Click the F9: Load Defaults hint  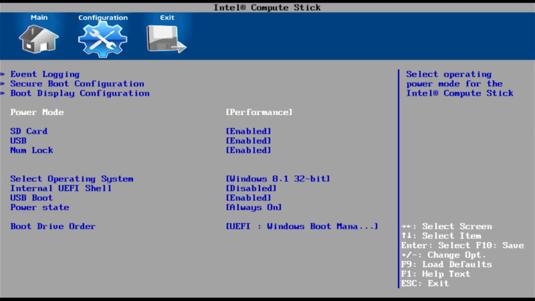(447, 265)
